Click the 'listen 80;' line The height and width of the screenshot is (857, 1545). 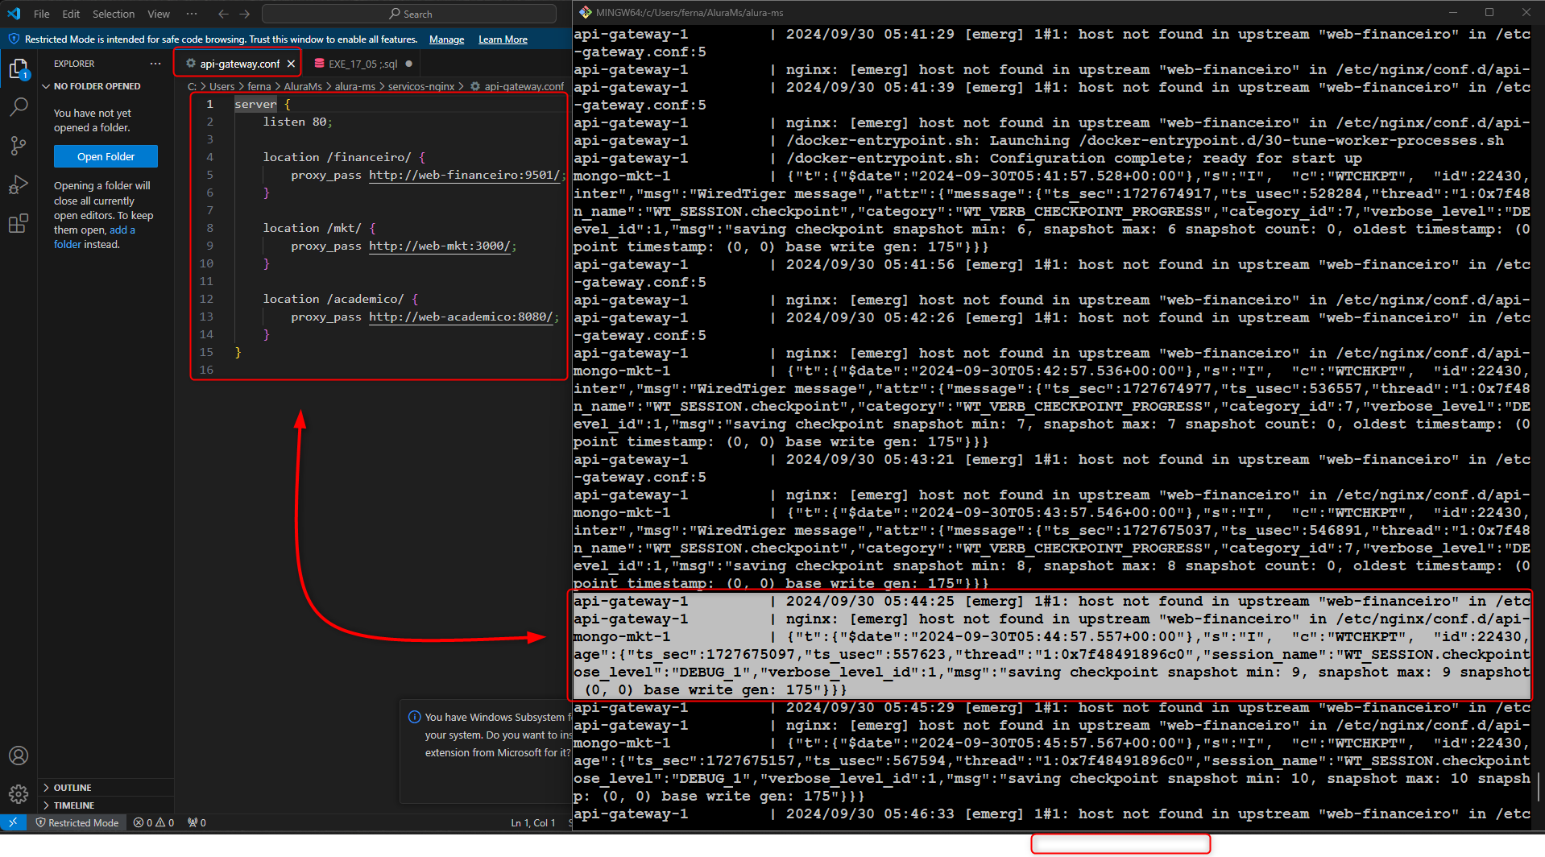tap(297, 122)
